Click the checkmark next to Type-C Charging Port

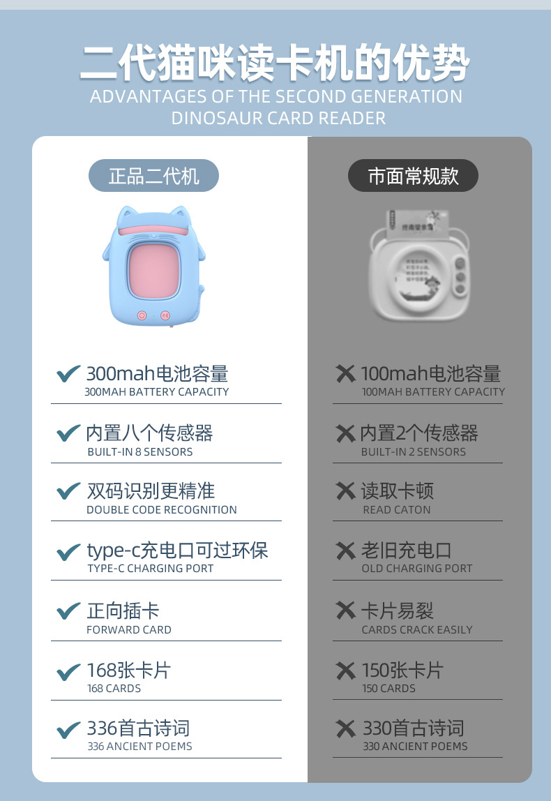[x=68, y=551]
